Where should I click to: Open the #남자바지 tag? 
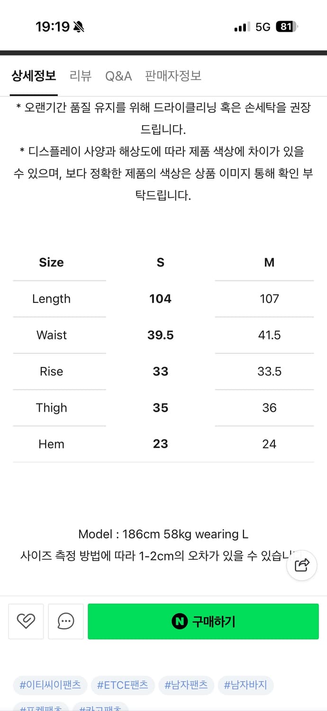coord(245,684)
